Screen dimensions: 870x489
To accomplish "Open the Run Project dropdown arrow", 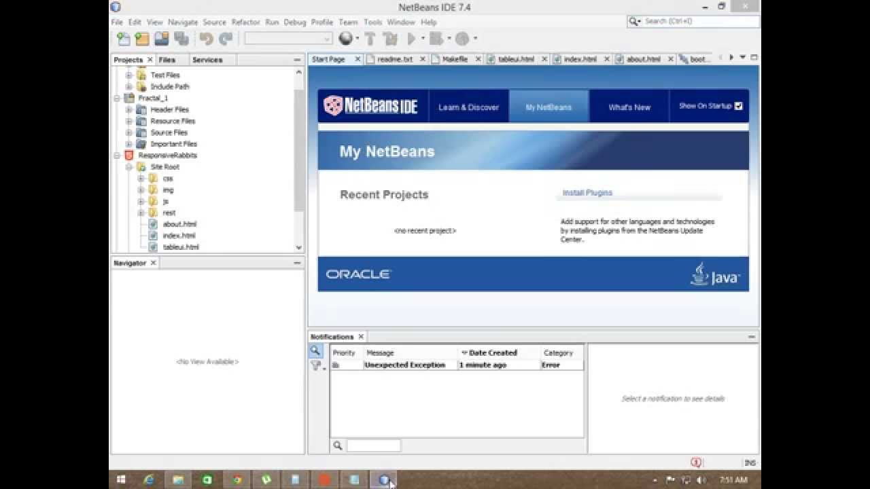I will tap(423, 39).
